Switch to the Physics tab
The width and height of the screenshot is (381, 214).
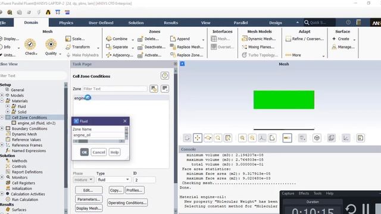click(x=66, y=23)
